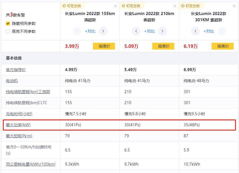Open the 最大功率(kW) parameter link
Screen dimensions: 239x173
(18, 125)
